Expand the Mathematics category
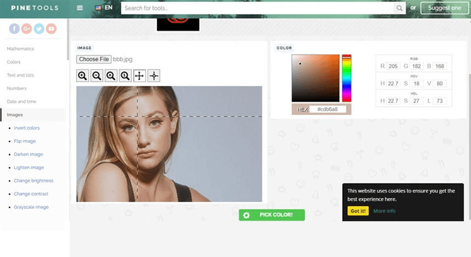 [20, 49]
